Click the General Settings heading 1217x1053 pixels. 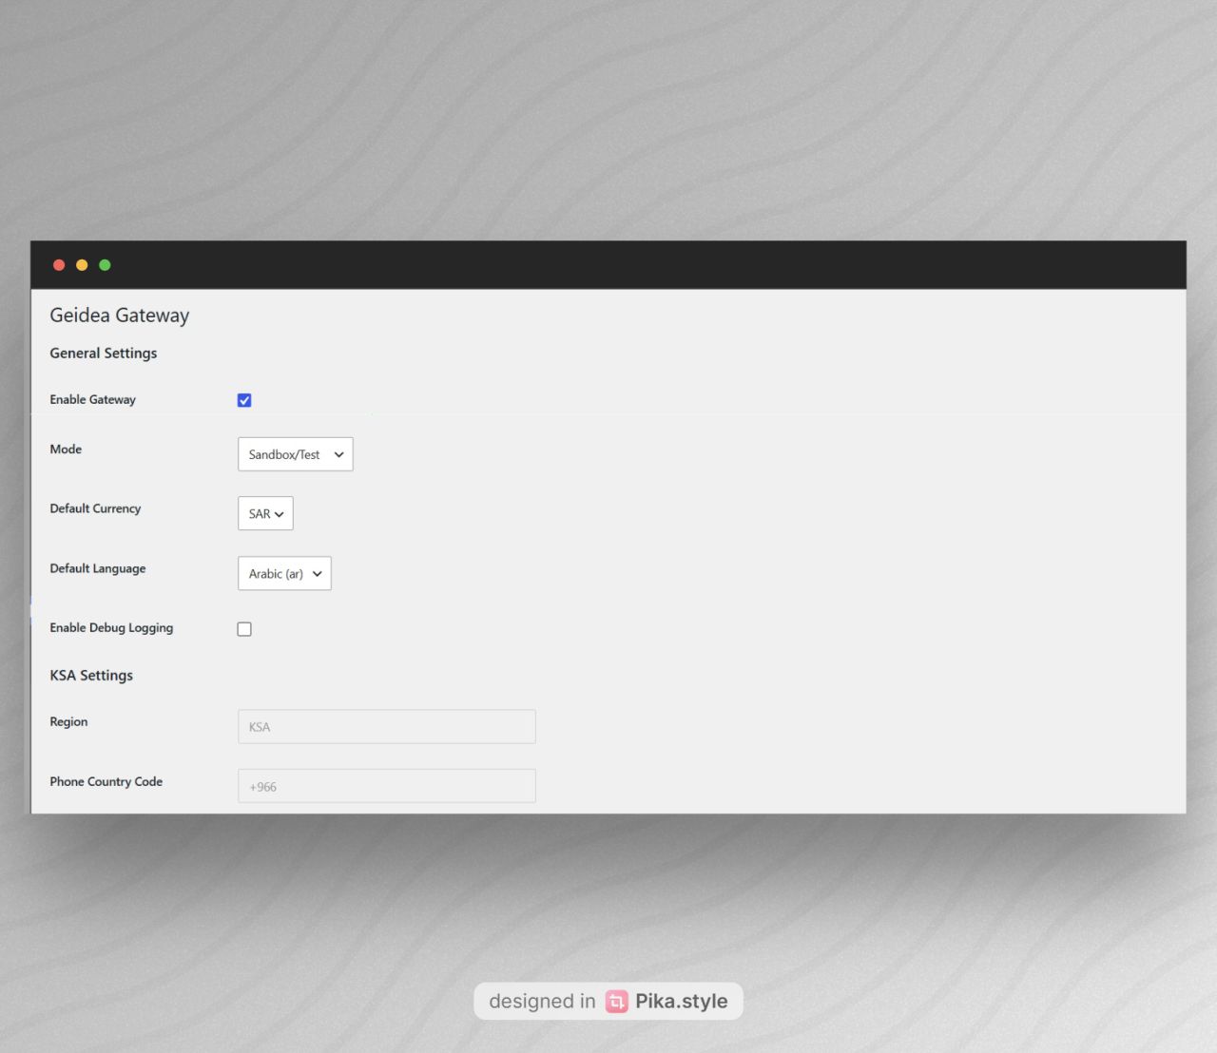104,353
